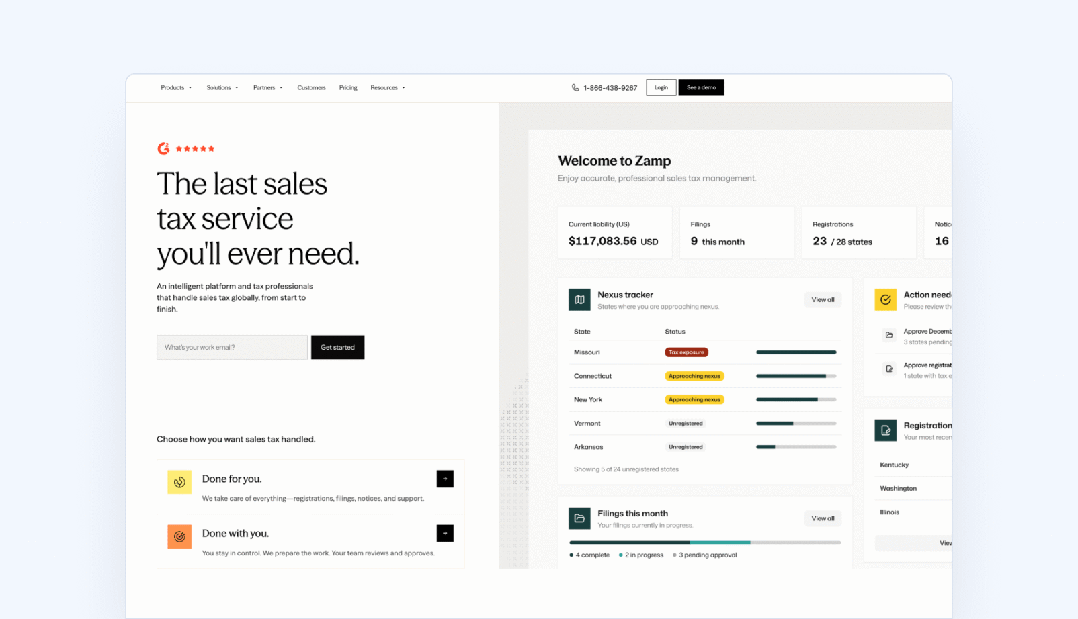Click the Vermont nexus progress bar
The width and height of the screenshot is (1078, 619).
(x=796, y=423)
